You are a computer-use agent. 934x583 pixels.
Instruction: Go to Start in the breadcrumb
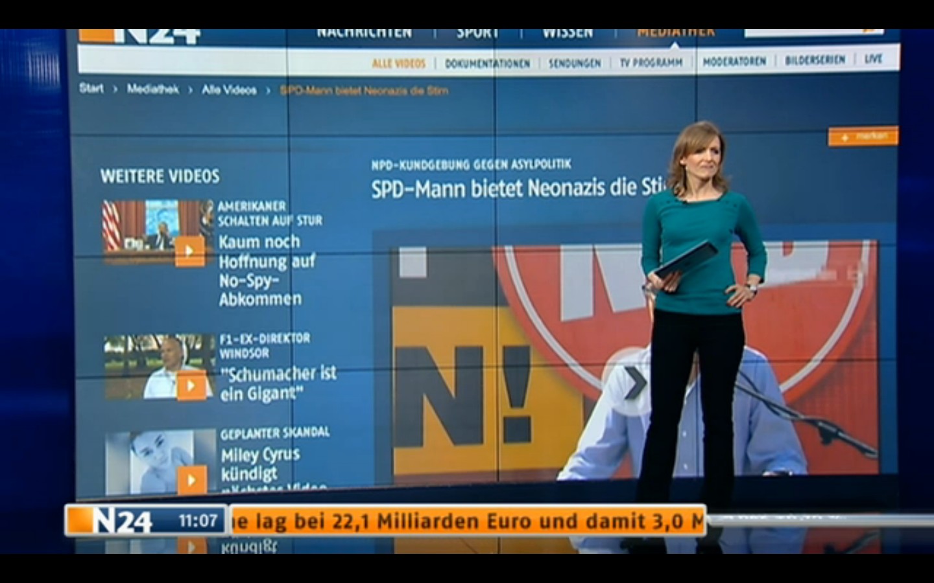pos(91,89)
